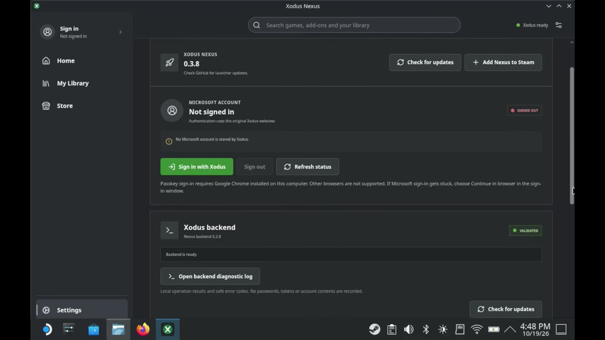Open backend diagnostic log
This screenshot has width=605, height=340.
(x=210, y=276)
